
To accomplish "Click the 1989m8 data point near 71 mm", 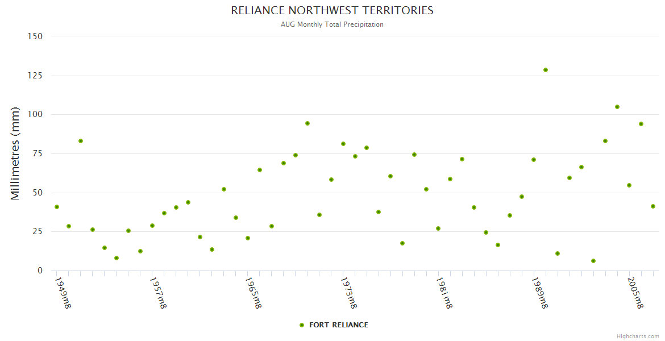I will (534, 160).
